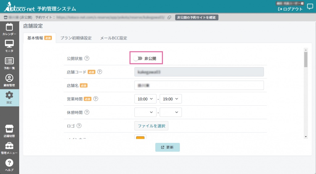Show help for 休憩時間

pyautogui.click(x=87, y=112)
